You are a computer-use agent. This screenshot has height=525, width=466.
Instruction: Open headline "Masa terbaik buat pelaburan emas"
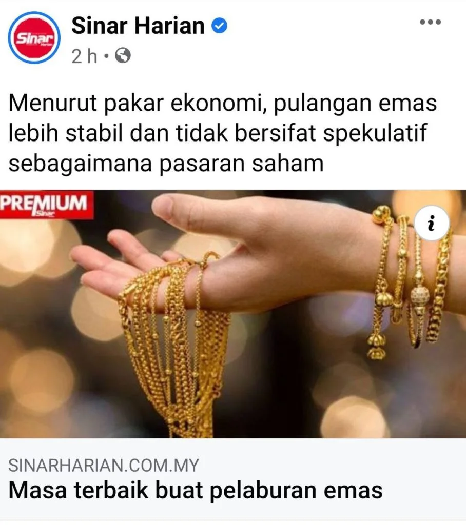point(196,490)
